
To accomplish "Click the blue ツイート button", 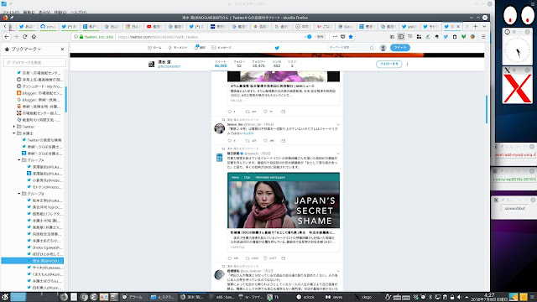I will point(400,48).
